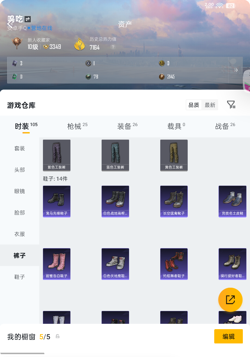
Task: Open the 甜蜜告白靴子 pink boots item
Action: click(57, 264)
